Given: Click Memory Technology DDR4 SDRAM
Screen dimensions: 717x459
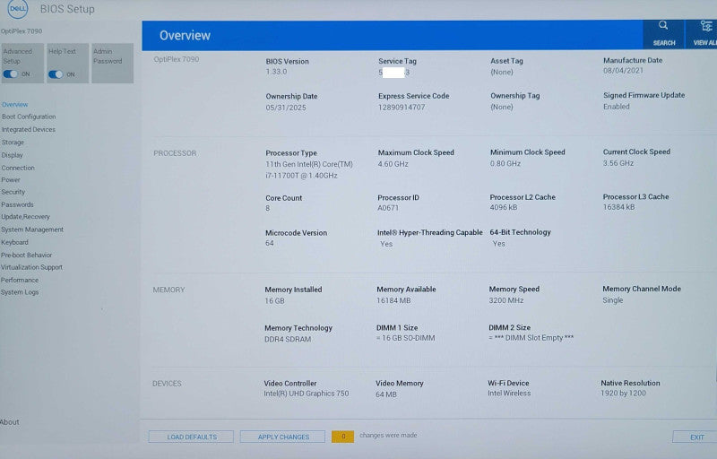Looking at the screenshot, I should (x=288, y=339).
